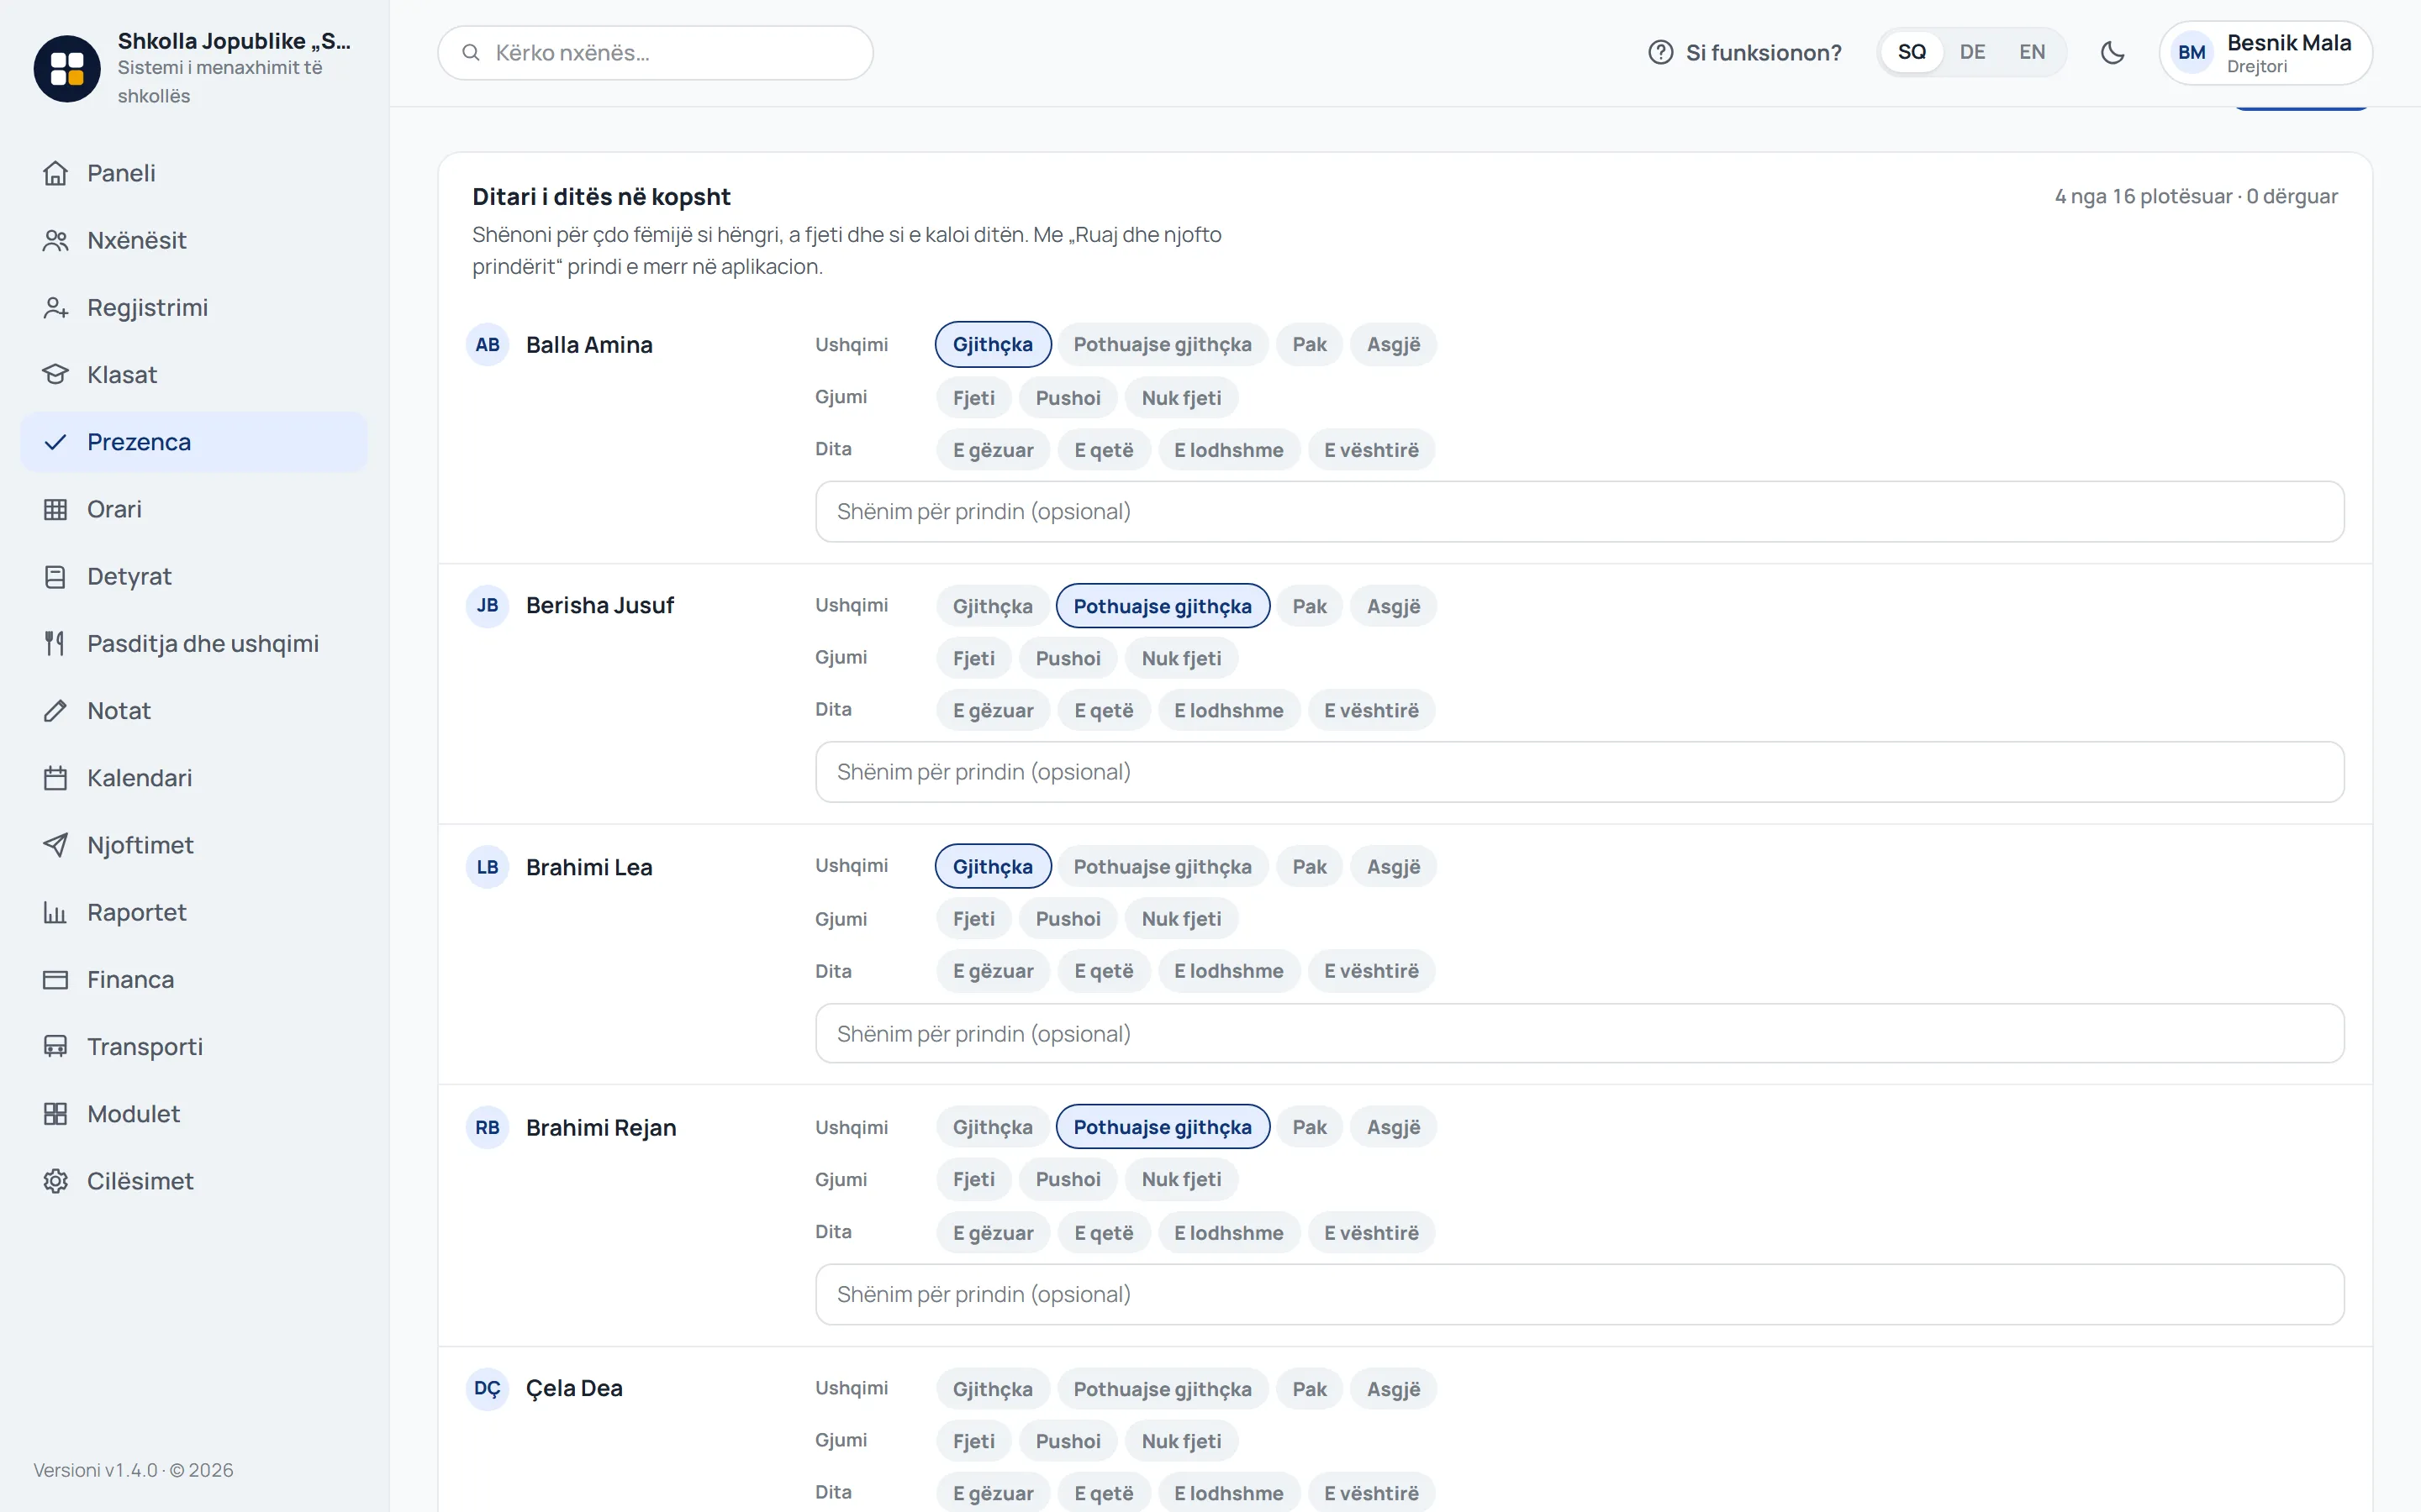Viewport: 2421px width, 1512px height.
Task: Click the Cilësimet gear icon
Action: tap(55, 1181)
